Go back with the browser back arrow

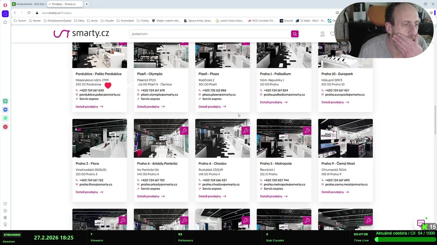tap(15, 13)
